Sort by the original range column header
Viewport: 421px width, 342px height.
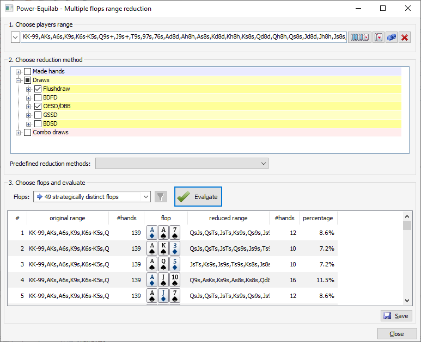tap(68, 218)
